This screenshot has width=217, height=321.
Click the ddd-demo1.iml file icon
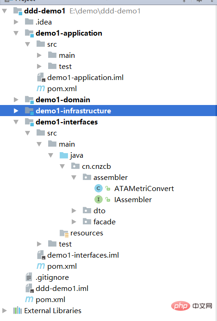click(x=30, y=288)
